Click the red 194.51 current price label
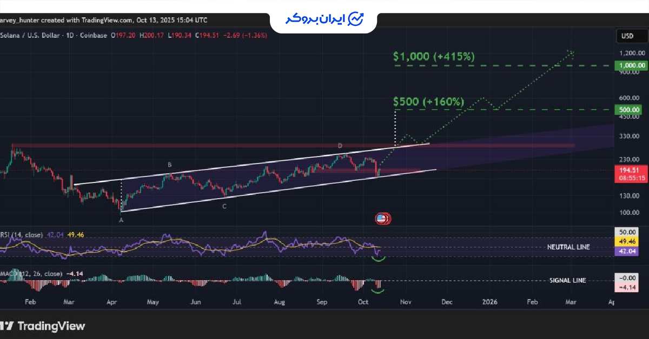 [x=632, y=170]
